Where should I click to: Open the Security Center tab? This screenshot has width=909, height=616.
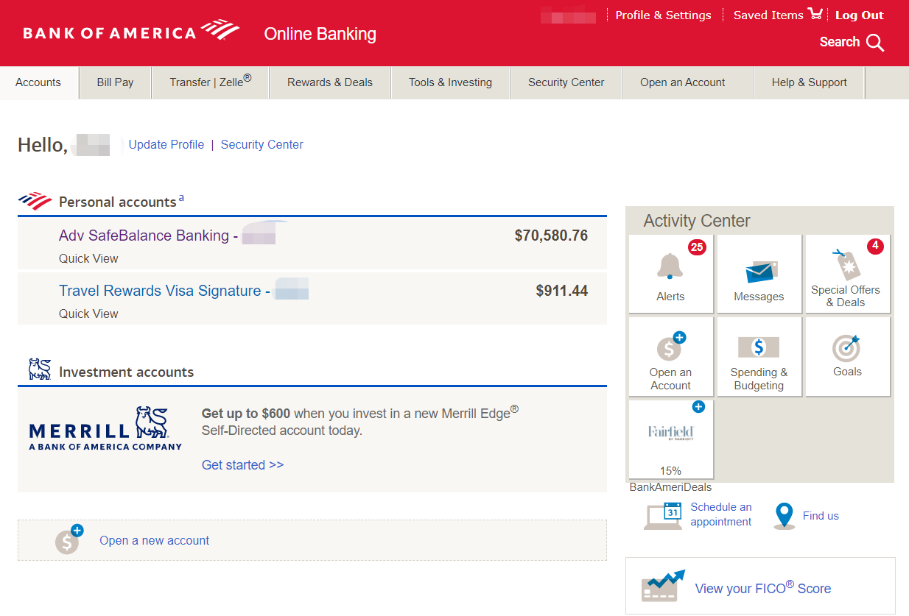[566, 82]
